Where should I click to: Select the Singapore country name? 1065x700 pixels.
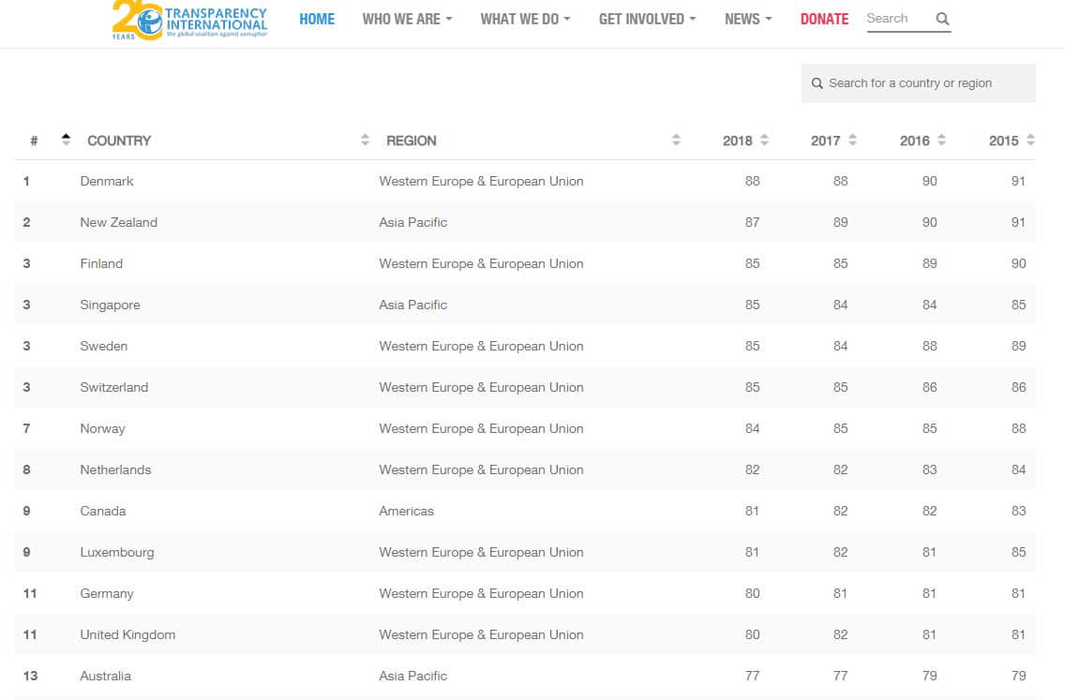click(110, 305)
